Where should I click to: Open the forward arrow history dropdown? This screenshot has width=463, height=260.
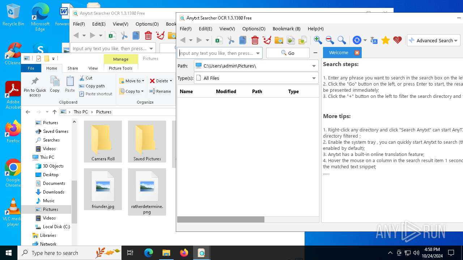coord(207,40)
